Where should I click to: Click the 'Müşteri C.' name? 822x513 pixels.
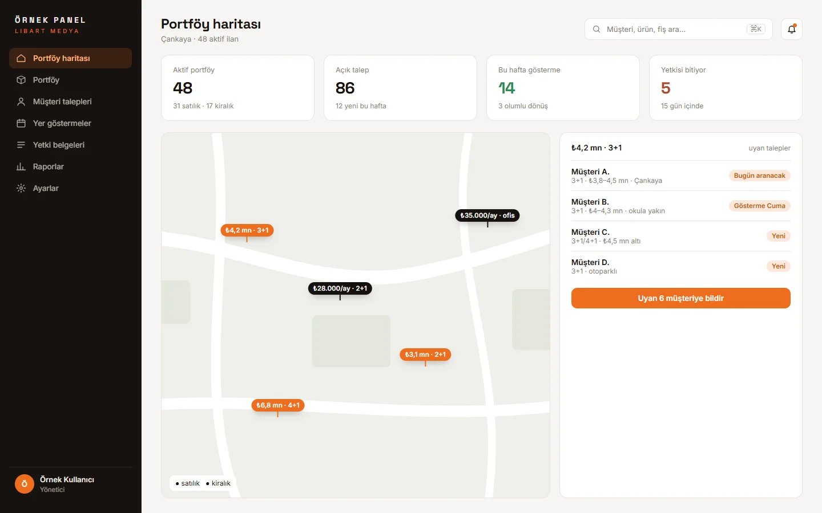[590, 232]
